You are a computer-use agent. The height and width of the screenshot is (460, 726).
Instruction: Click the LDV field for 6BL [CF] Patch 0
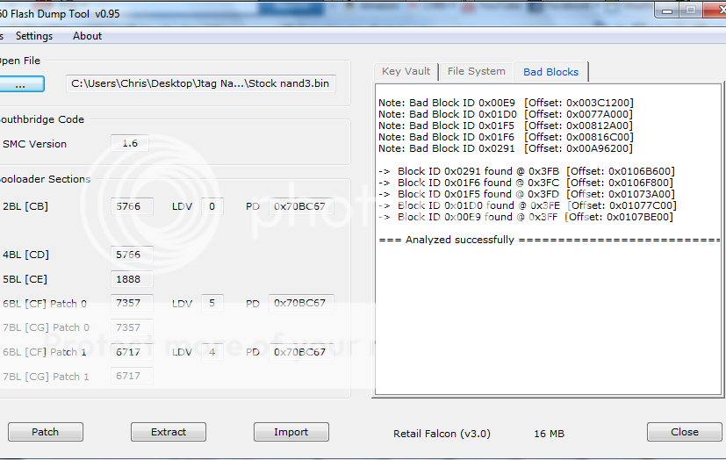coord(212,303)
